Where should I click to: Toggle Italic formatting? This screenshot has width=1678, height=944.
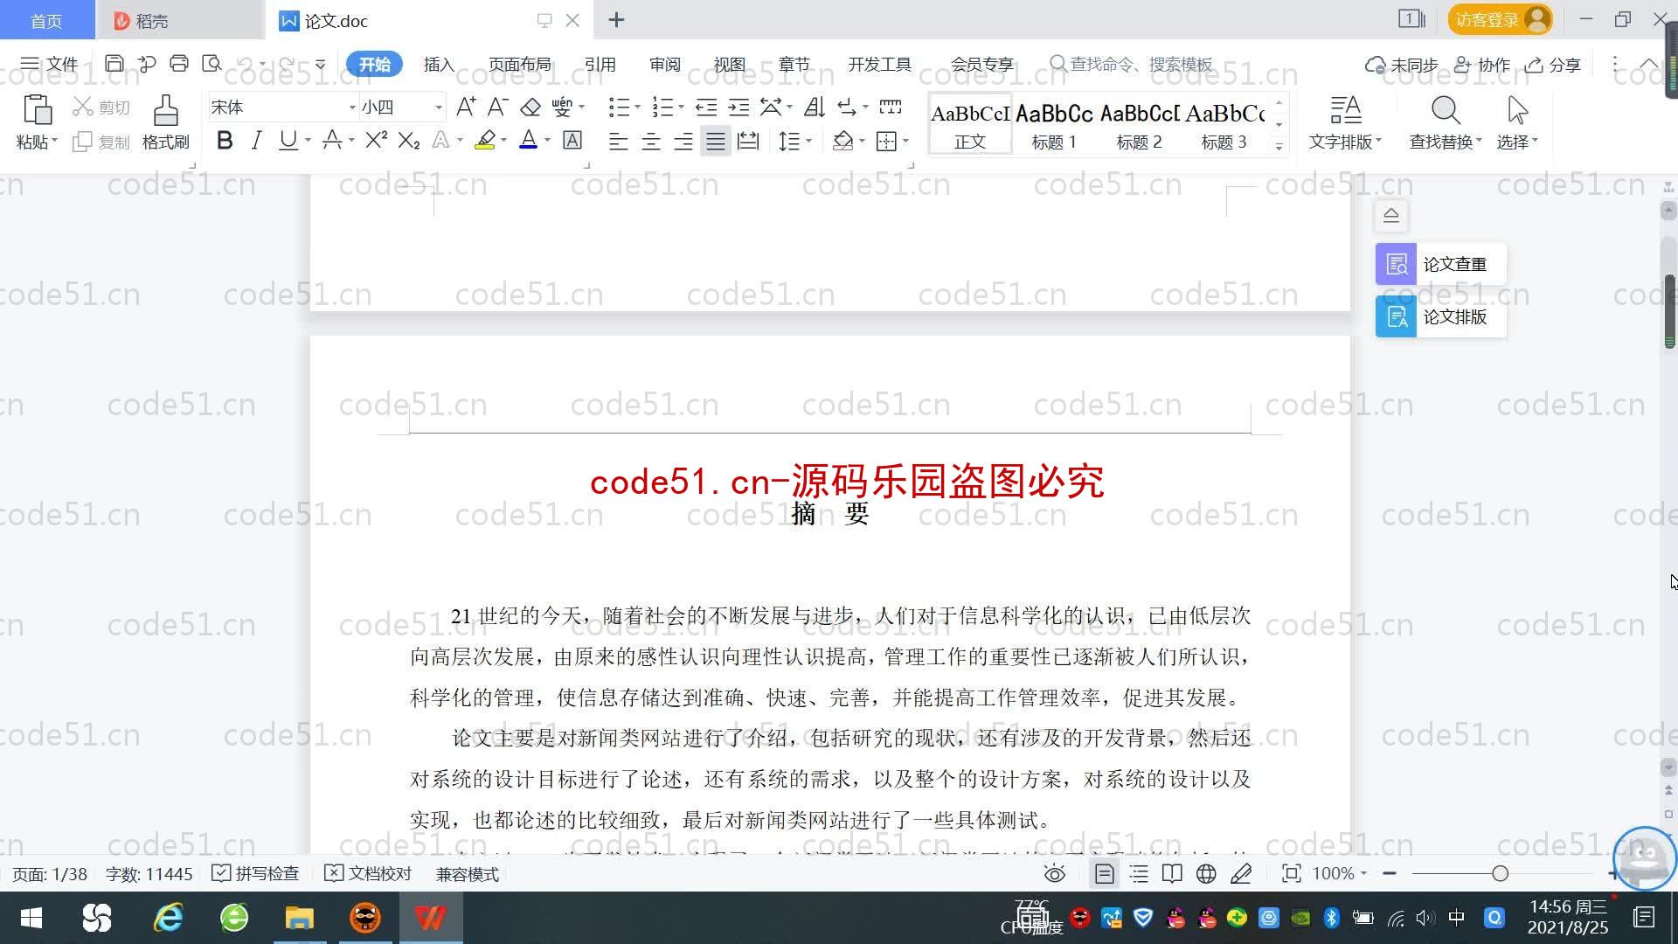click(256, 140)
